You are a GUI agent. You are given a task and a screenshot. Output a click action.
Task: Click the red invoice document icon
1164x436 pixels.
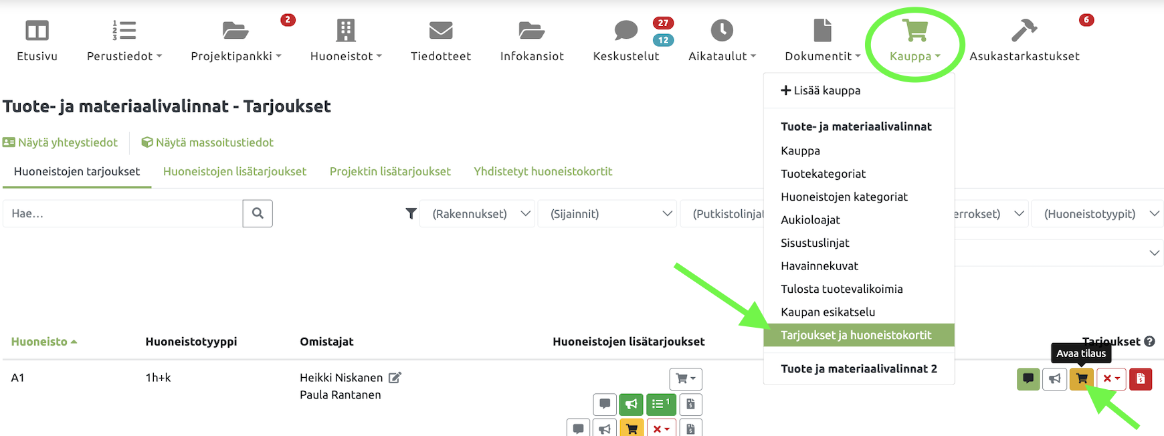[x=1141, y=379]
